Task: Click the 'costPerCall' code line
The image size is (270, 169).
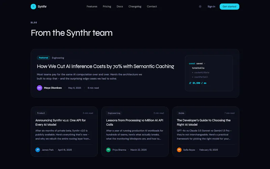Action: [200, 77]
